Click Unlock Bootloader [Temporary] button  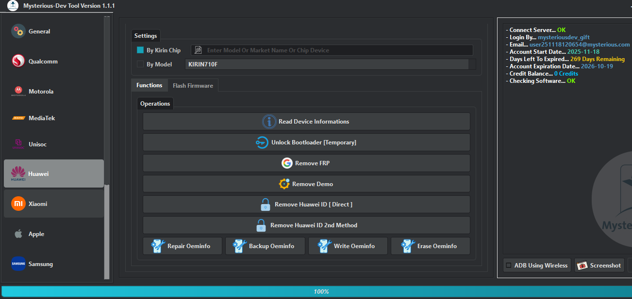[306, 142]
